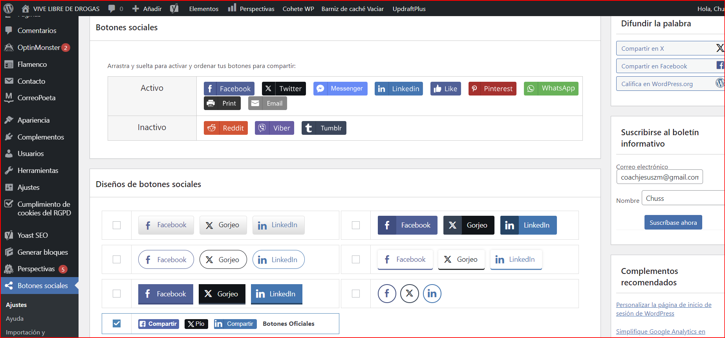Click the Suscríbase ahora button
This screenshot has height=338, width=725.
click(673, 222)
